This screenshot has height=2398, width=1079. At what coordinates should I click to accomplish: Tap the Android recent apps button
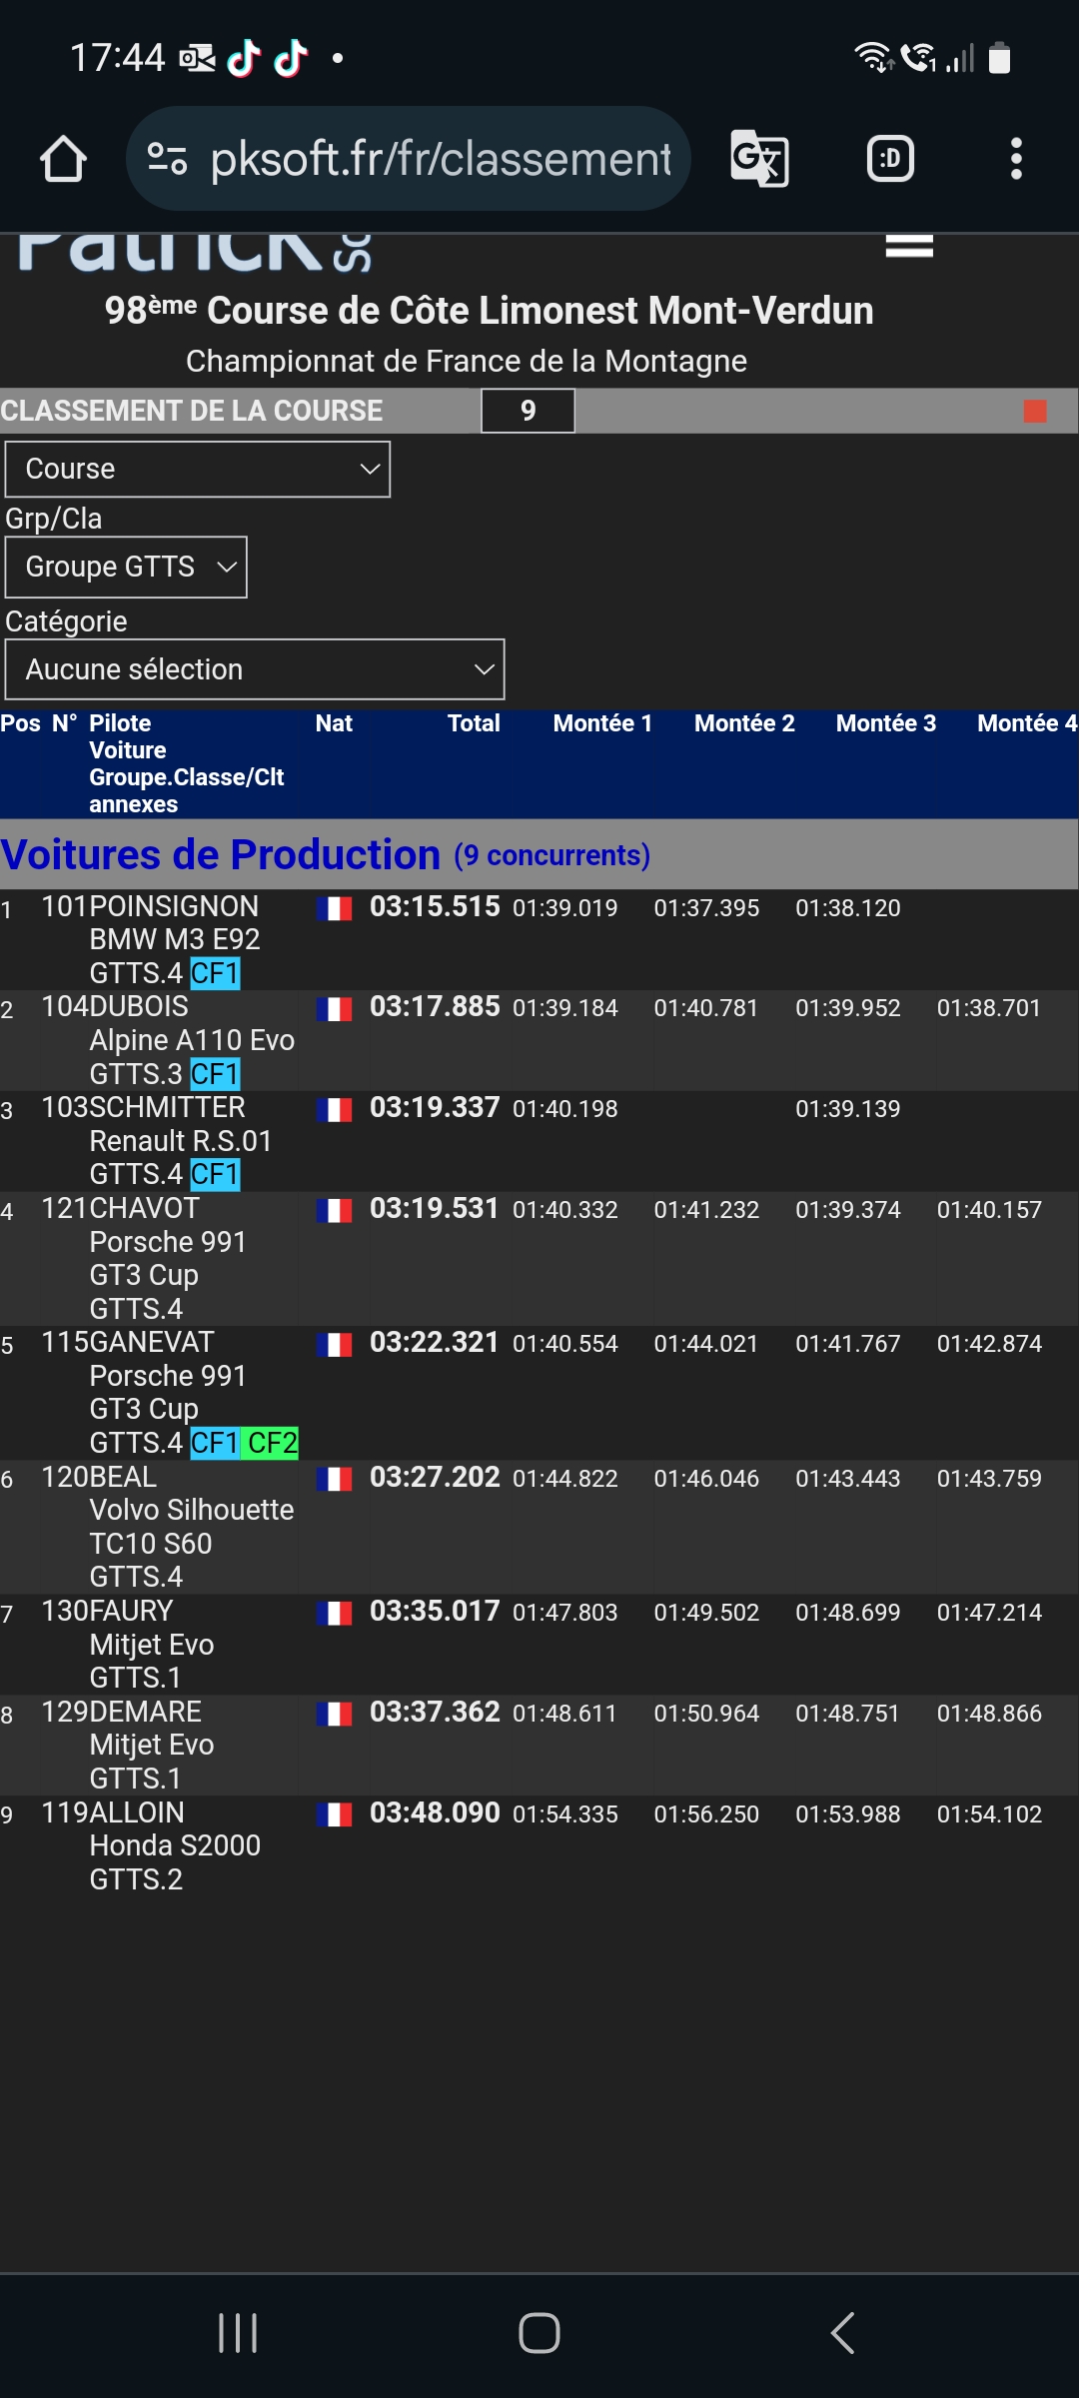tap(238, 2333)
